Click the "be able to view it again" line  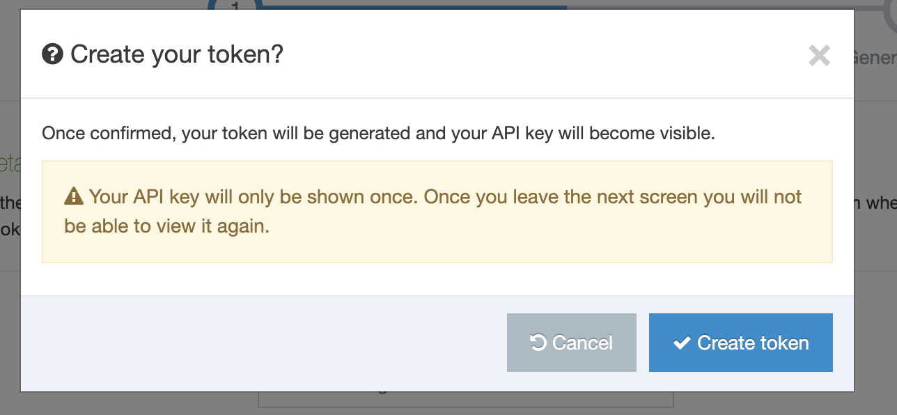pos(166,226)
